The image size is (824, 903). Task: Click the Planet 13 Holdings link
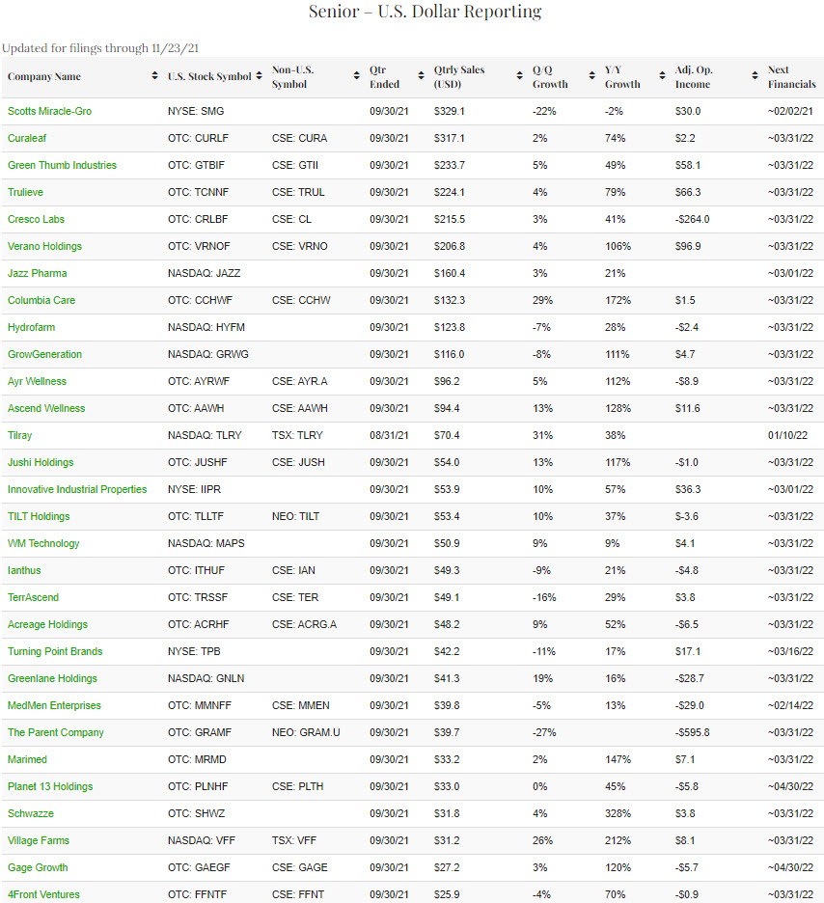(50, 786)
